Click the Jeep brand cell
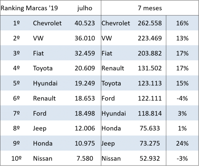The height and width of the screenshot is (167, 199). (x=108, y=143)
